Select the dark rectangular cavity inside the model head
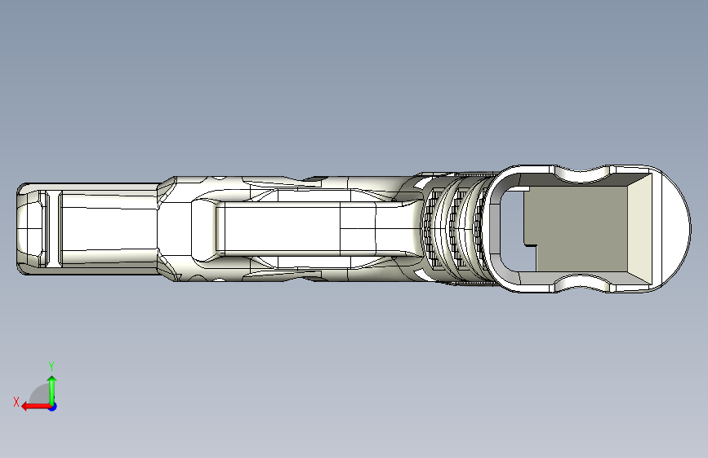Screen dimensions: 708x458 click(x=575, y=229)
